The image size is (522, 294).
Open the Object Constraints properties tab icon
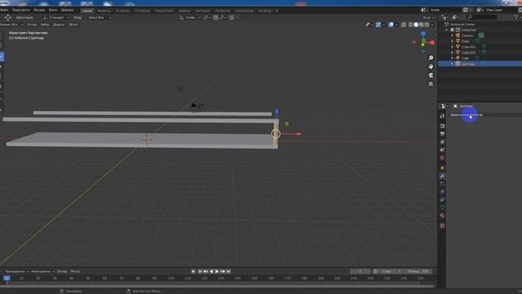442,199
